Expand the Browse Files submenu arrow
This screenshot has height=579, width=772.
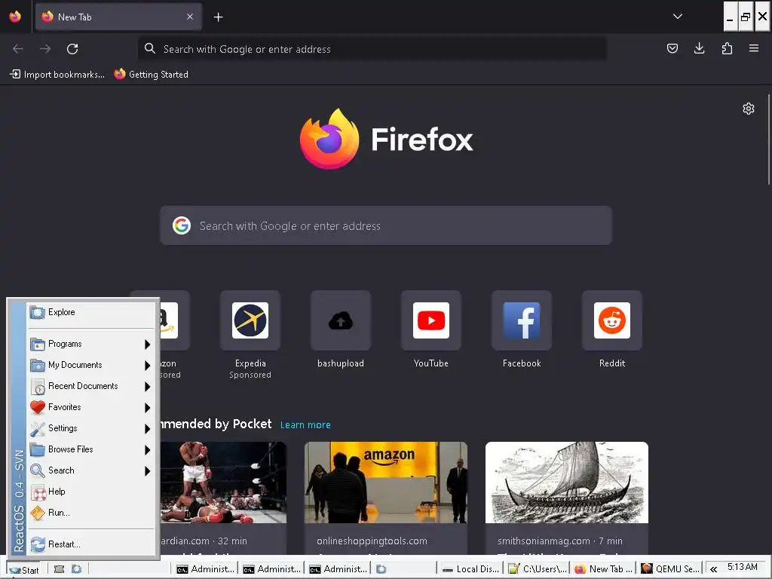tap(147, 450)
